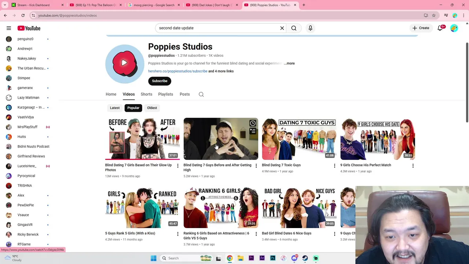469x264 pixels.
Task: Go to the YouTube home logo
Action: [29, 28]
